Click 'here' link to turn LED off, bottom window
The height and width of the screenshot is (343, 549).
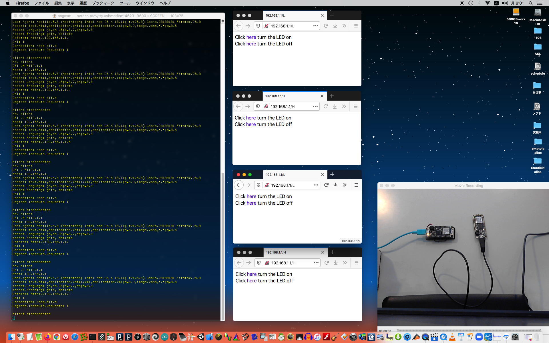click(x=252, y=281)
